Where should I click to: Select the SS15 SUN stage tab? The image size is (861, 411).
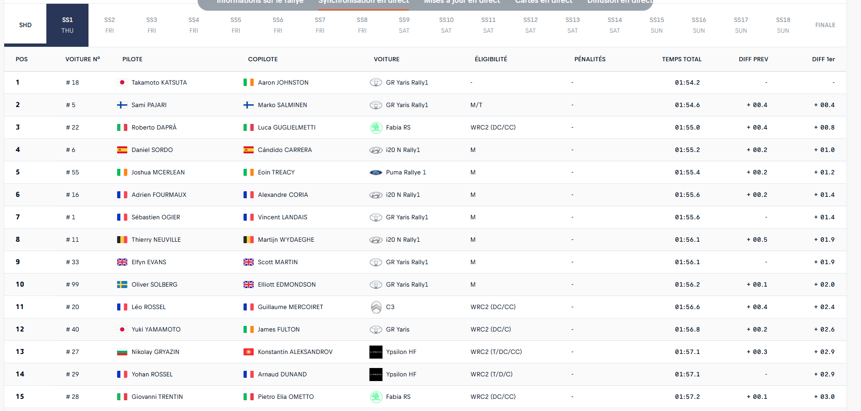[657, 25]
